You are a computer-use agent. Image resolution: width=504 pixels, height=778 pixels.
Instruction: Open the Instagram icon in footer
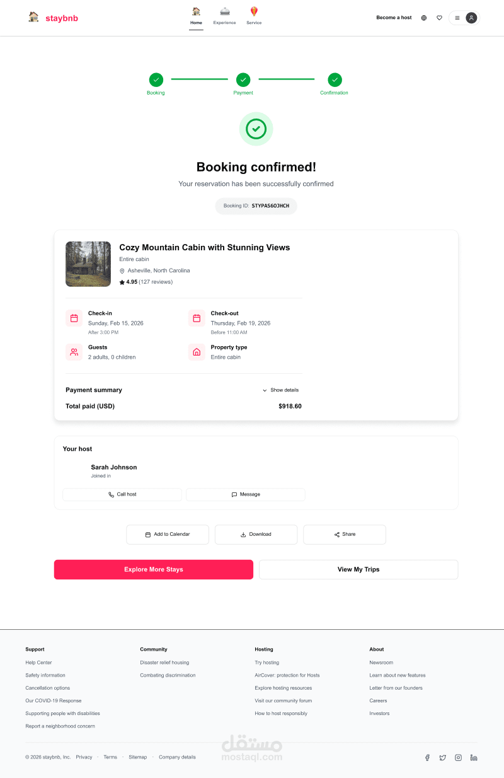click(x=458, y=758)
